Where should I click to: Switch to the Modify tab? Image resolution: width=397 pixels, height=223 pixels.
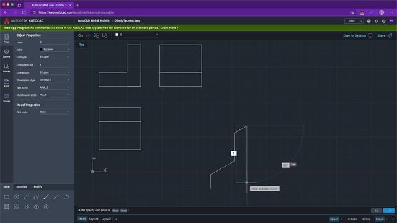tap(38, 187)
